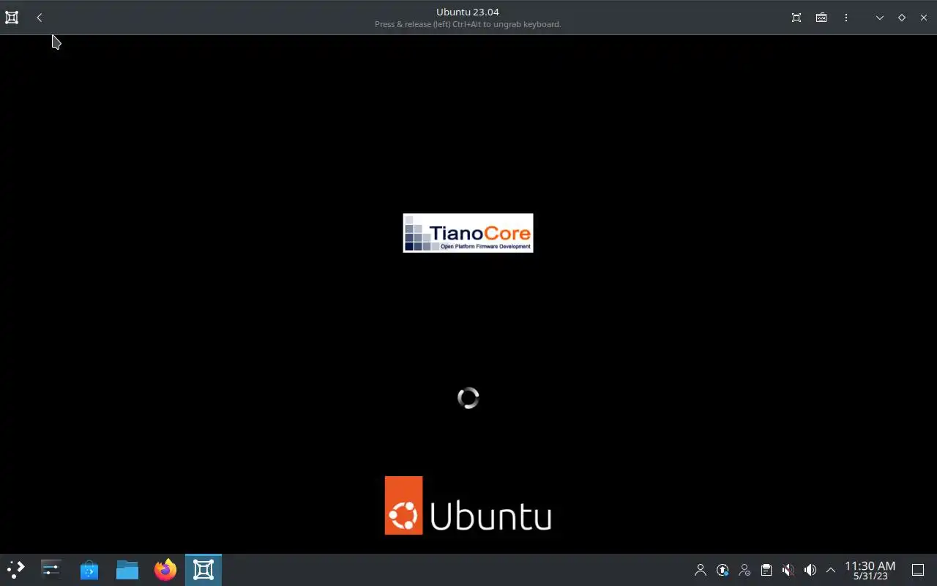Viewport: 937px width, 586px height.
Task: Open the system updates tray icon
Action: [x=723, y=570]
